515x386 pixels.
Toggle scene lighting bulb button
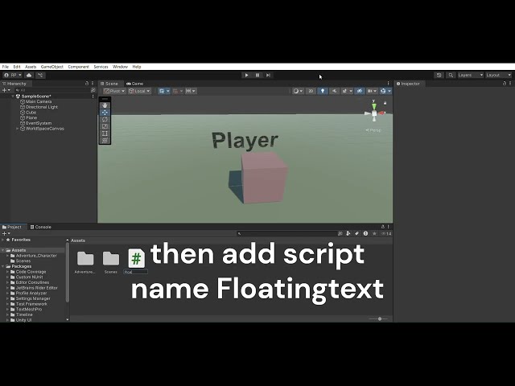pos(323,91)
